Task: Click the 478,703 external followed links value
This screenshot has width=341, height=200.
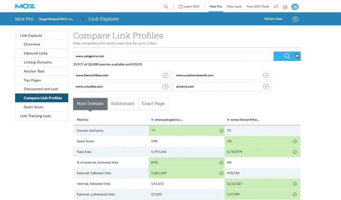Action: 233,173
